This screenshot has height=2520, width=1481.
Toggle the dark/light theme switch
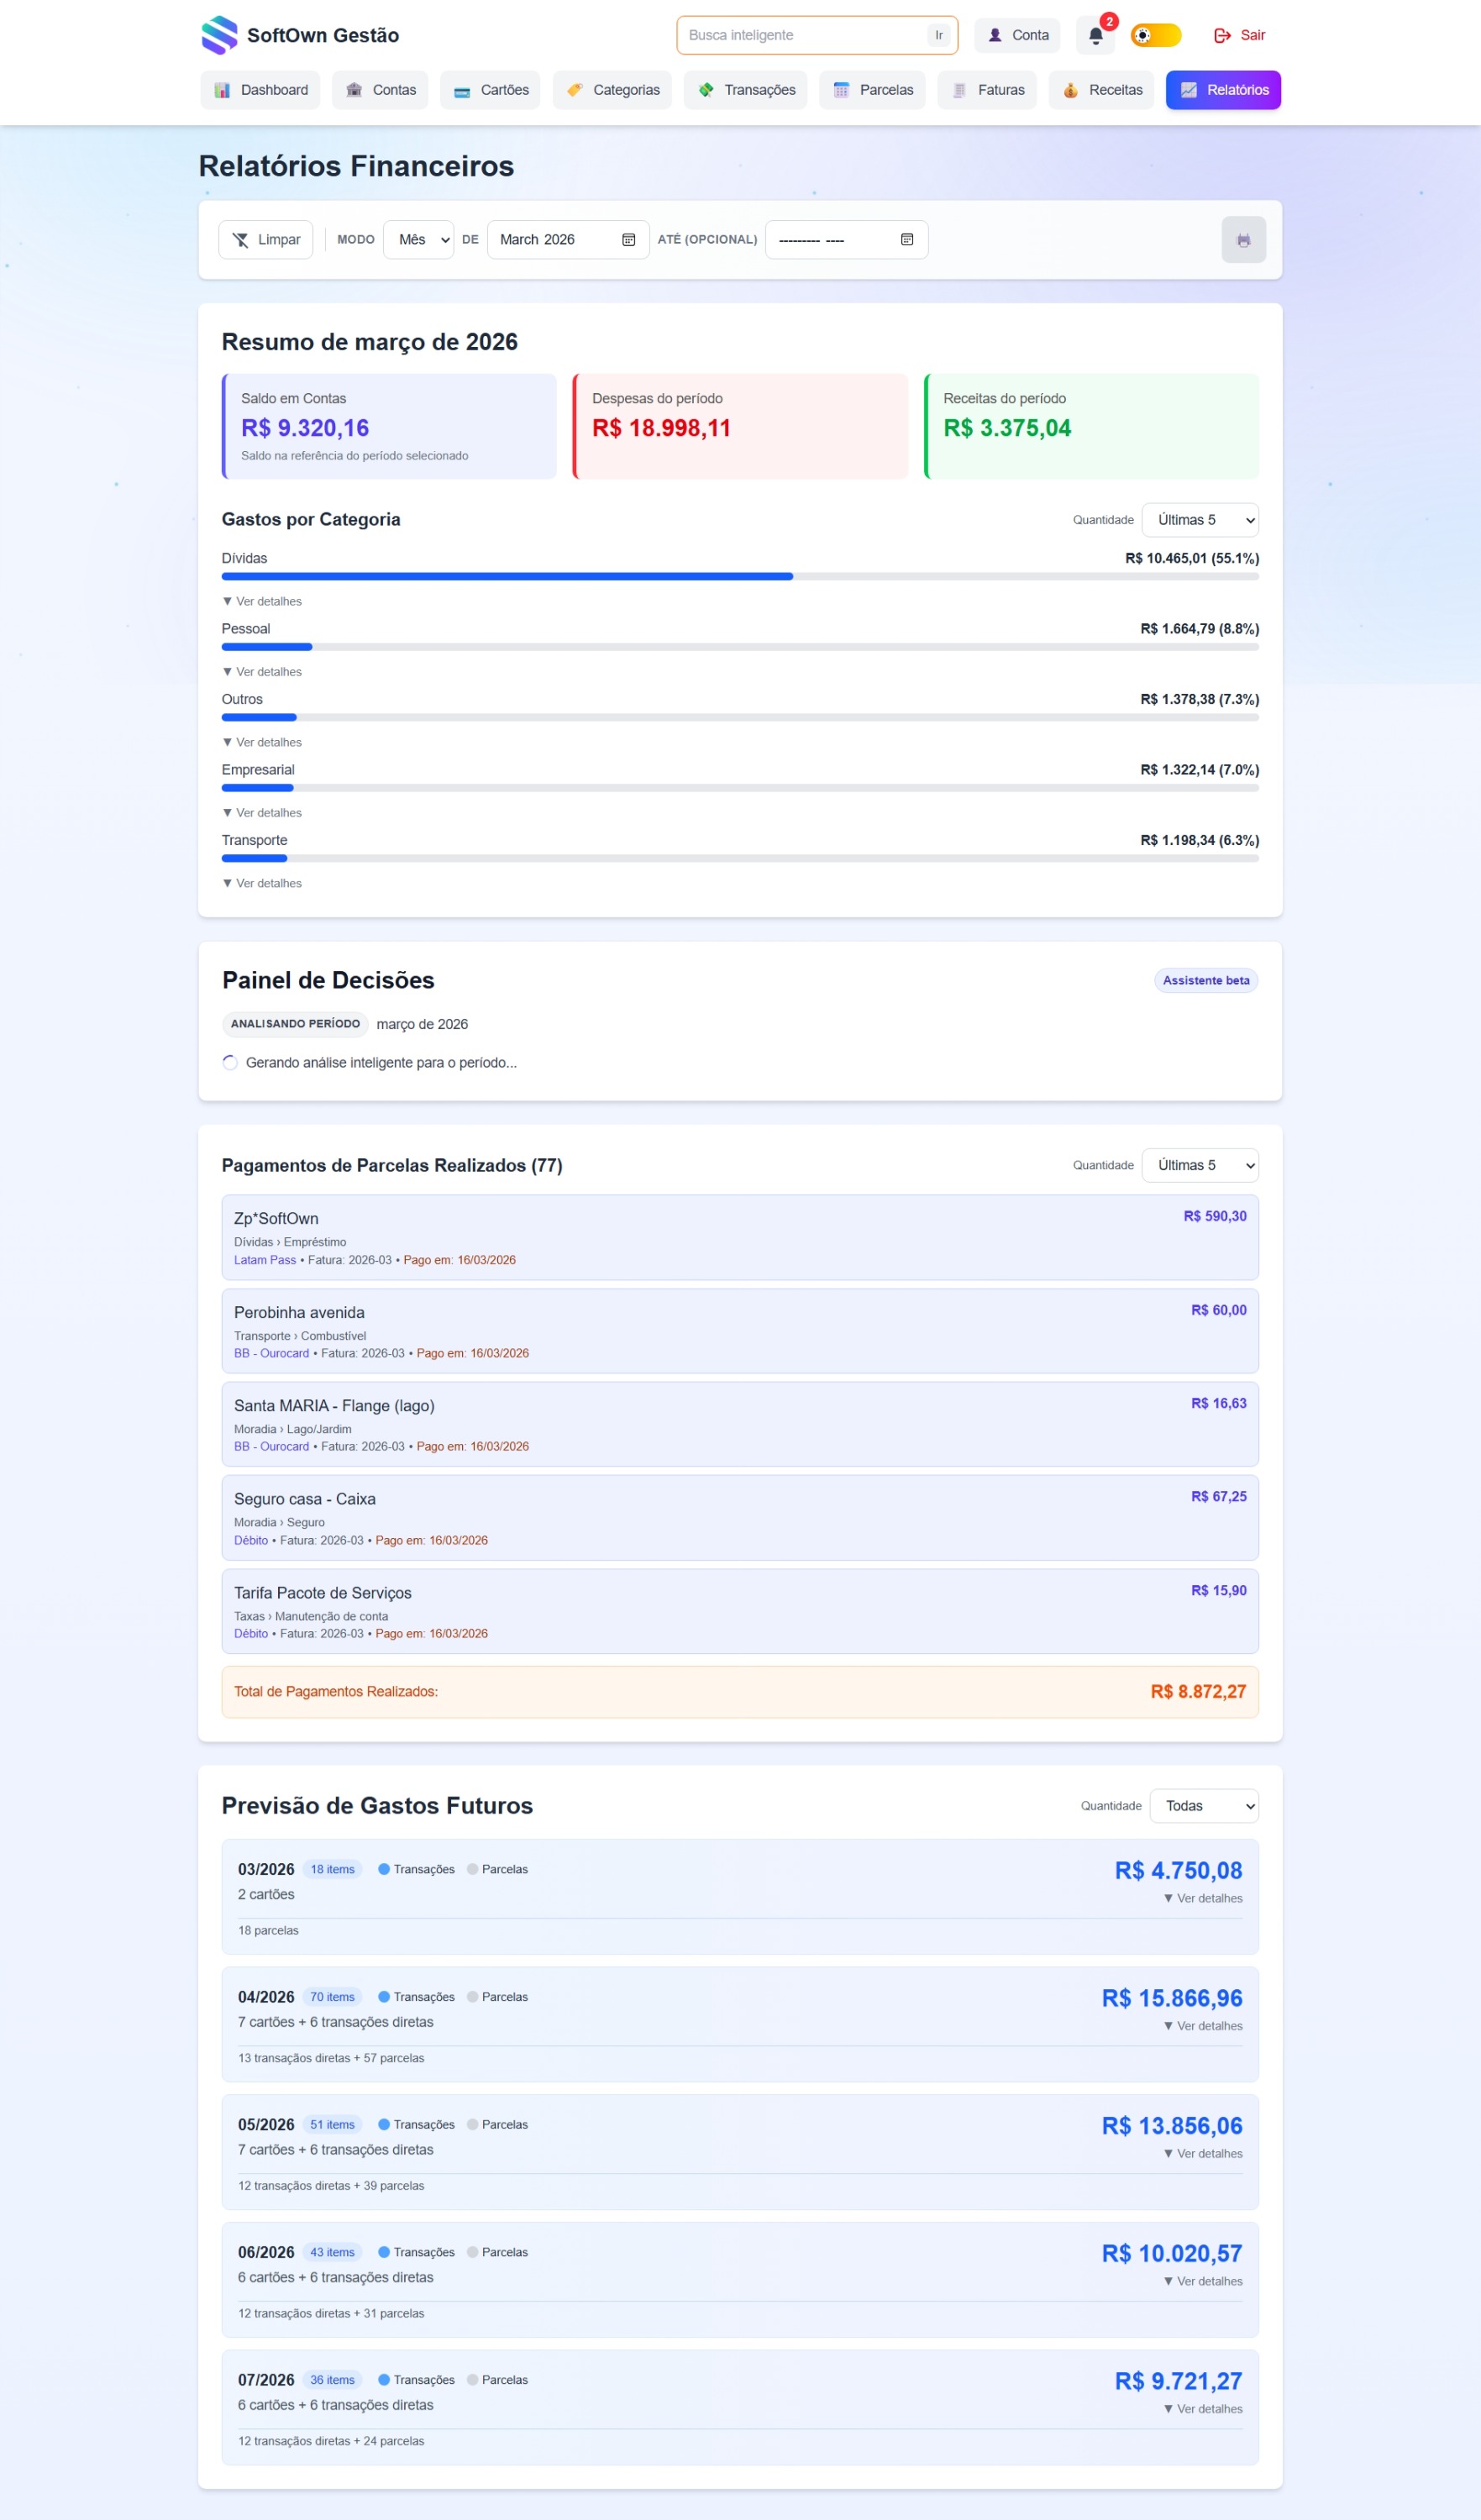(x=1155, y=36)
